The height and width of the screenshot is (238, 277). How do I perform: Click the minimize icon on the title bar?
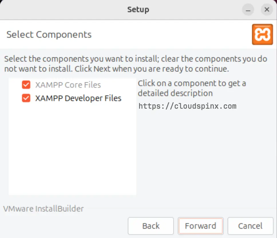[248, 9]
